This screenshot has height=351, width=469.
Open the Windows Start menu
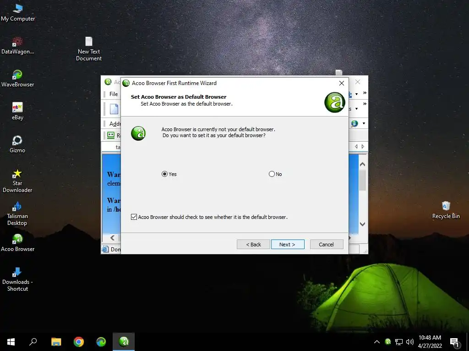point(11,342)
